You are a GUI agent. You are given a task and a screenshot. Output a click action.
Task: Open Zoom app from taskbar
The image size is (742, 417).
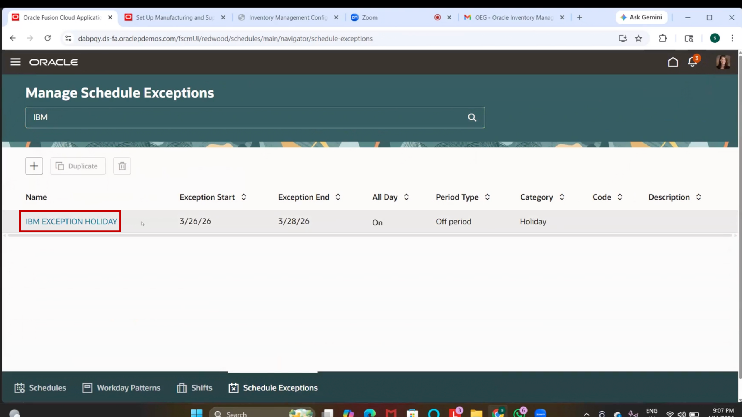point(541,413)
